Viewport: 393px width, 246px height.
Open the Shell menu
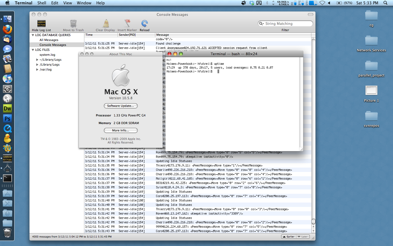[x=42, y=3]
